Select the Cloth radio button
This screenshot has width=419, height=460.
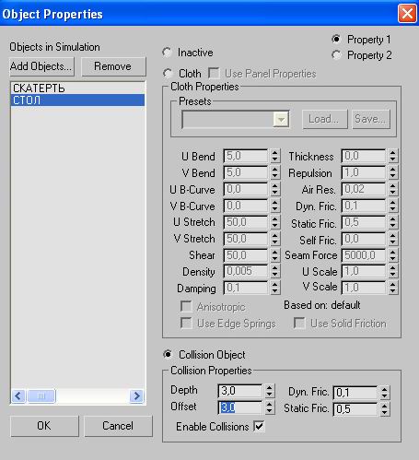(168, 74)
